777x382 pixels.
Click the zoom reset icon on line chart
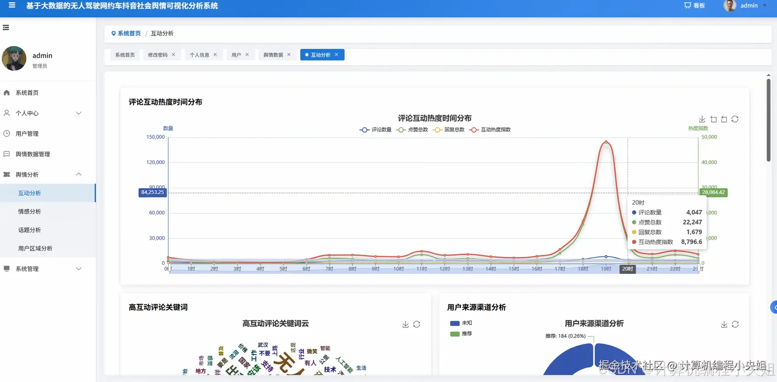tap(724, 119)
